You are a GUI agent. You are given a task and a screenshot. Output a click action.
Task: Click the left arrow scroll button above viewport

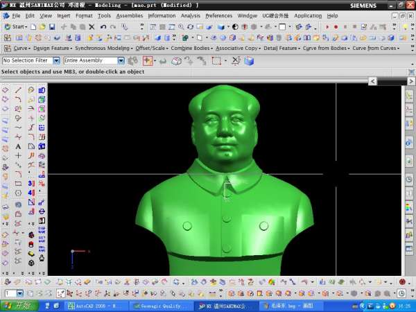pos(372,81)
